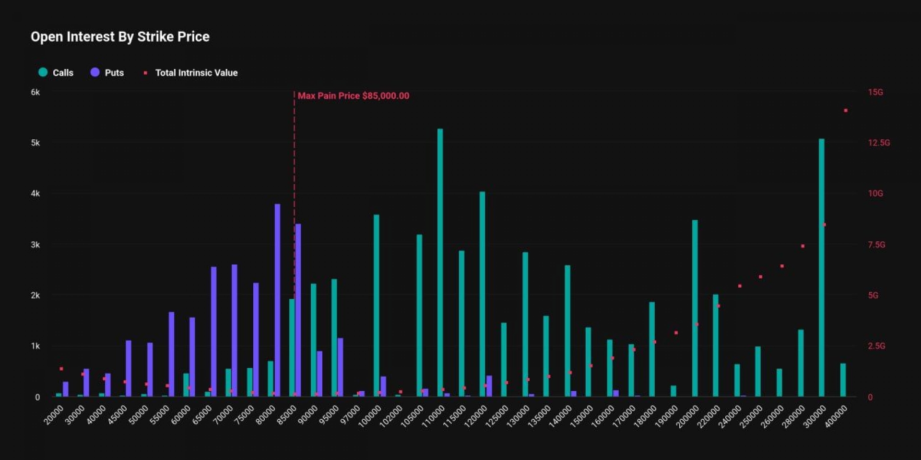Image resolution: width=921 pixels, height=460 pixels.
Task: Click the call bar at 180000 strike
Action: 652,349
